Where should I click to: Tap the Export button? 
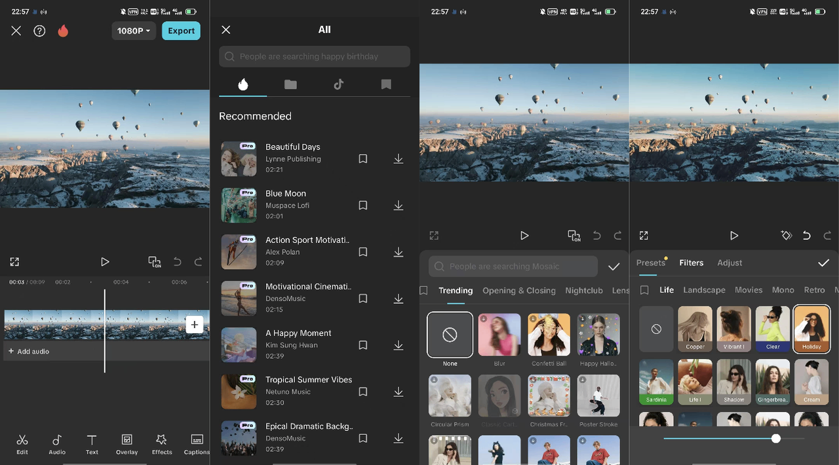click(181, 30)
